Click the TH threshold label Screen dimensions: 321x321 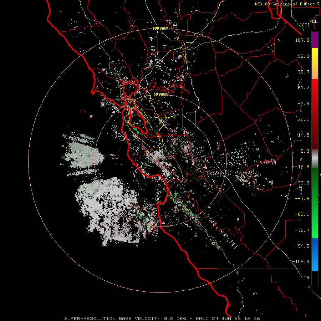point(306,278)
